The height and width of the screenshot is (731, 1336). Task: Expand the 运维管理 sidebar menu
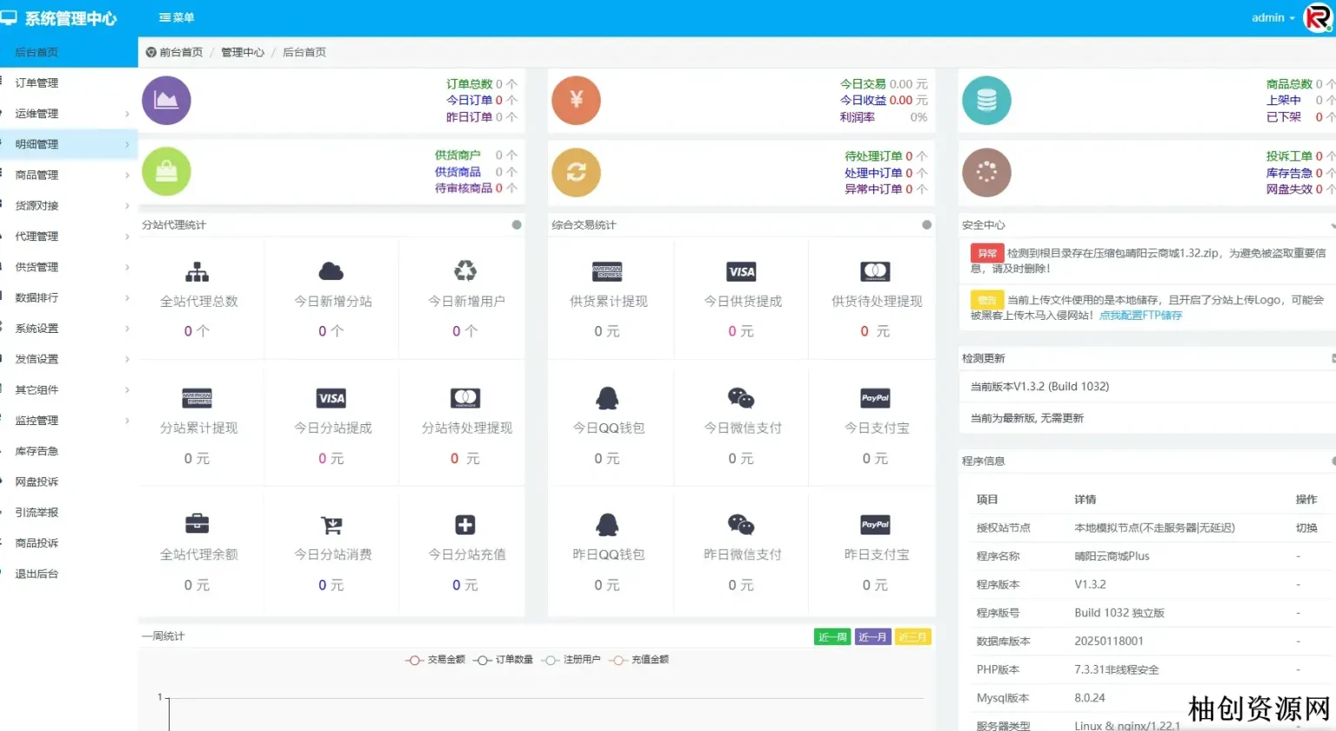[x=68, y=114]
